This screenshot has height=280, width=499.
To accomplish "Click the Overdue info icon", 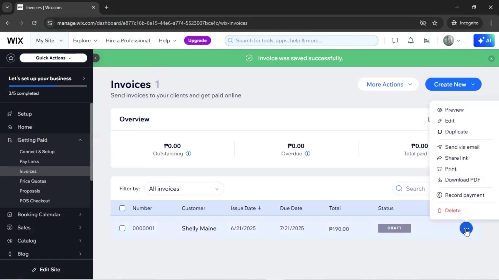I will click(307, 153).
